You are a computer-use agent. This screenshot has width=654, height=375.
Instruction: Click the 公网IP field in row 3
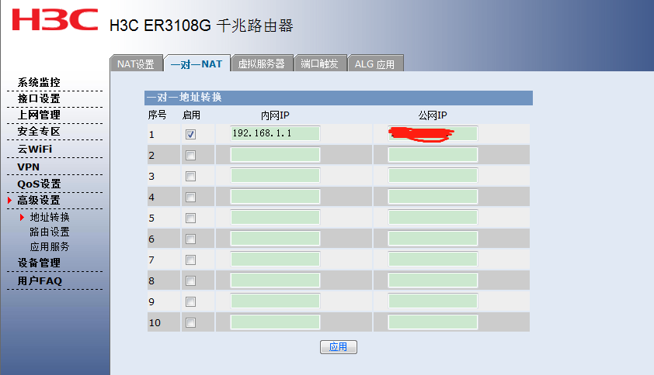(x=433, y=175)
